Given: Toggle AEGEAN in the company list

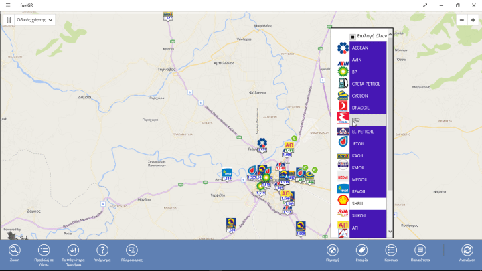Looking at the screenshot, I should coord(368,48).
